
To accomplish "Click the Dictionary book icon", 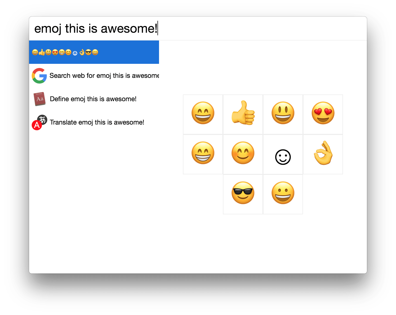I will coord(39,99).
